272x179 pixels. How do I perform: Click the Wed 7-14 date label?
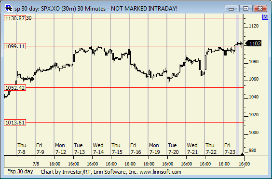click(98, 149)
